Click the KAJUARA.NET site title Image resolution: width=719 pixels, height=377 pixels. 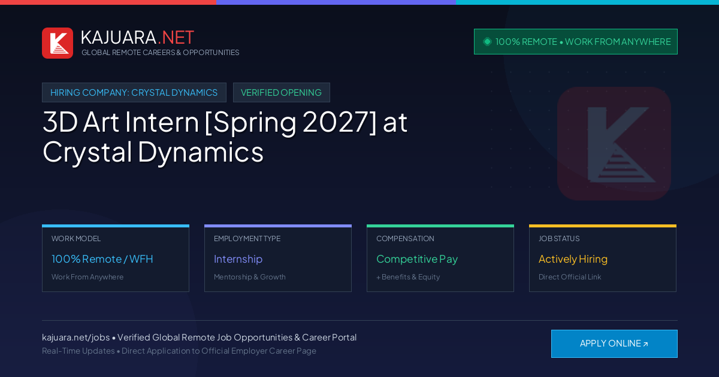137,37
